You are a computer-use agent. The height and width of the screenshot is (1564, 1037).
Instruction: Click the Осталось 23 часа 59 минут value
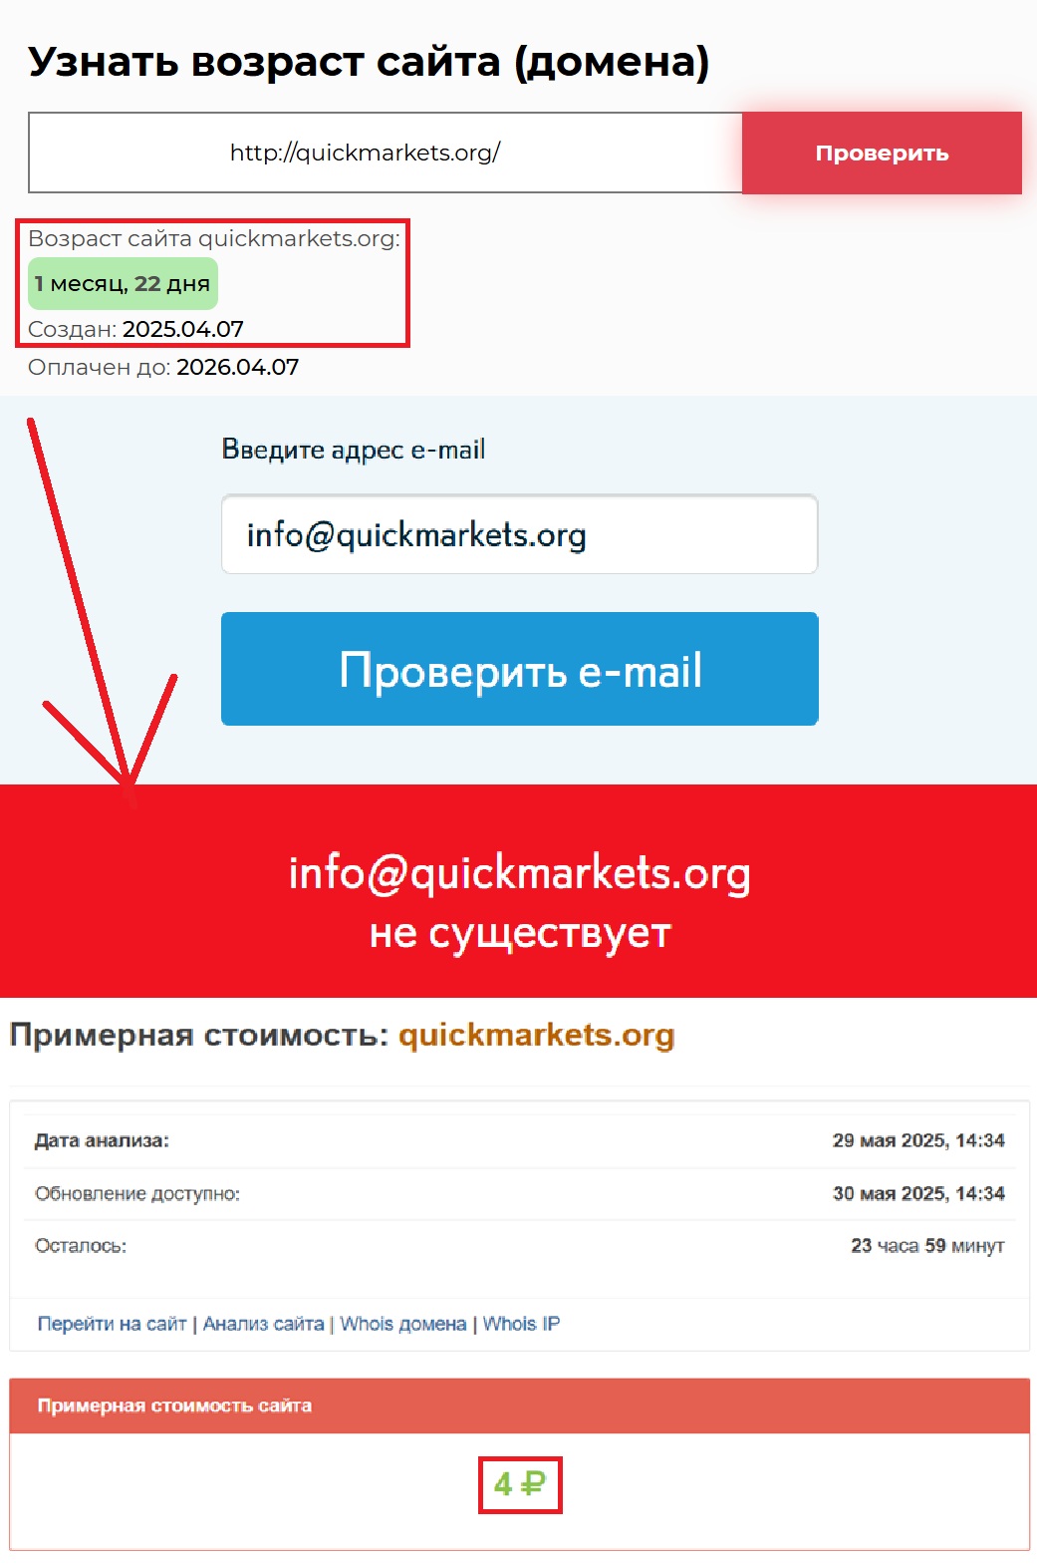pyautogui.click(x=927, y=1246)
